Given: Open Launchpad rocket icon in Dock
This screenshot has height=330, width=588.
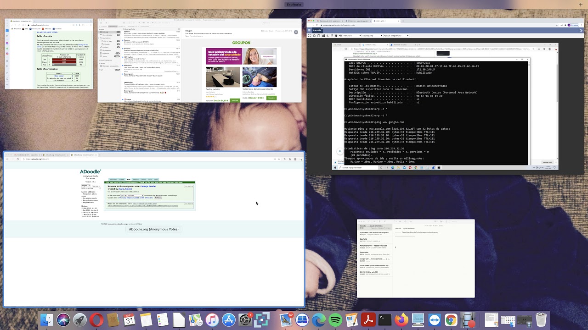Looking at the screenshot, I should coord(80,320).
